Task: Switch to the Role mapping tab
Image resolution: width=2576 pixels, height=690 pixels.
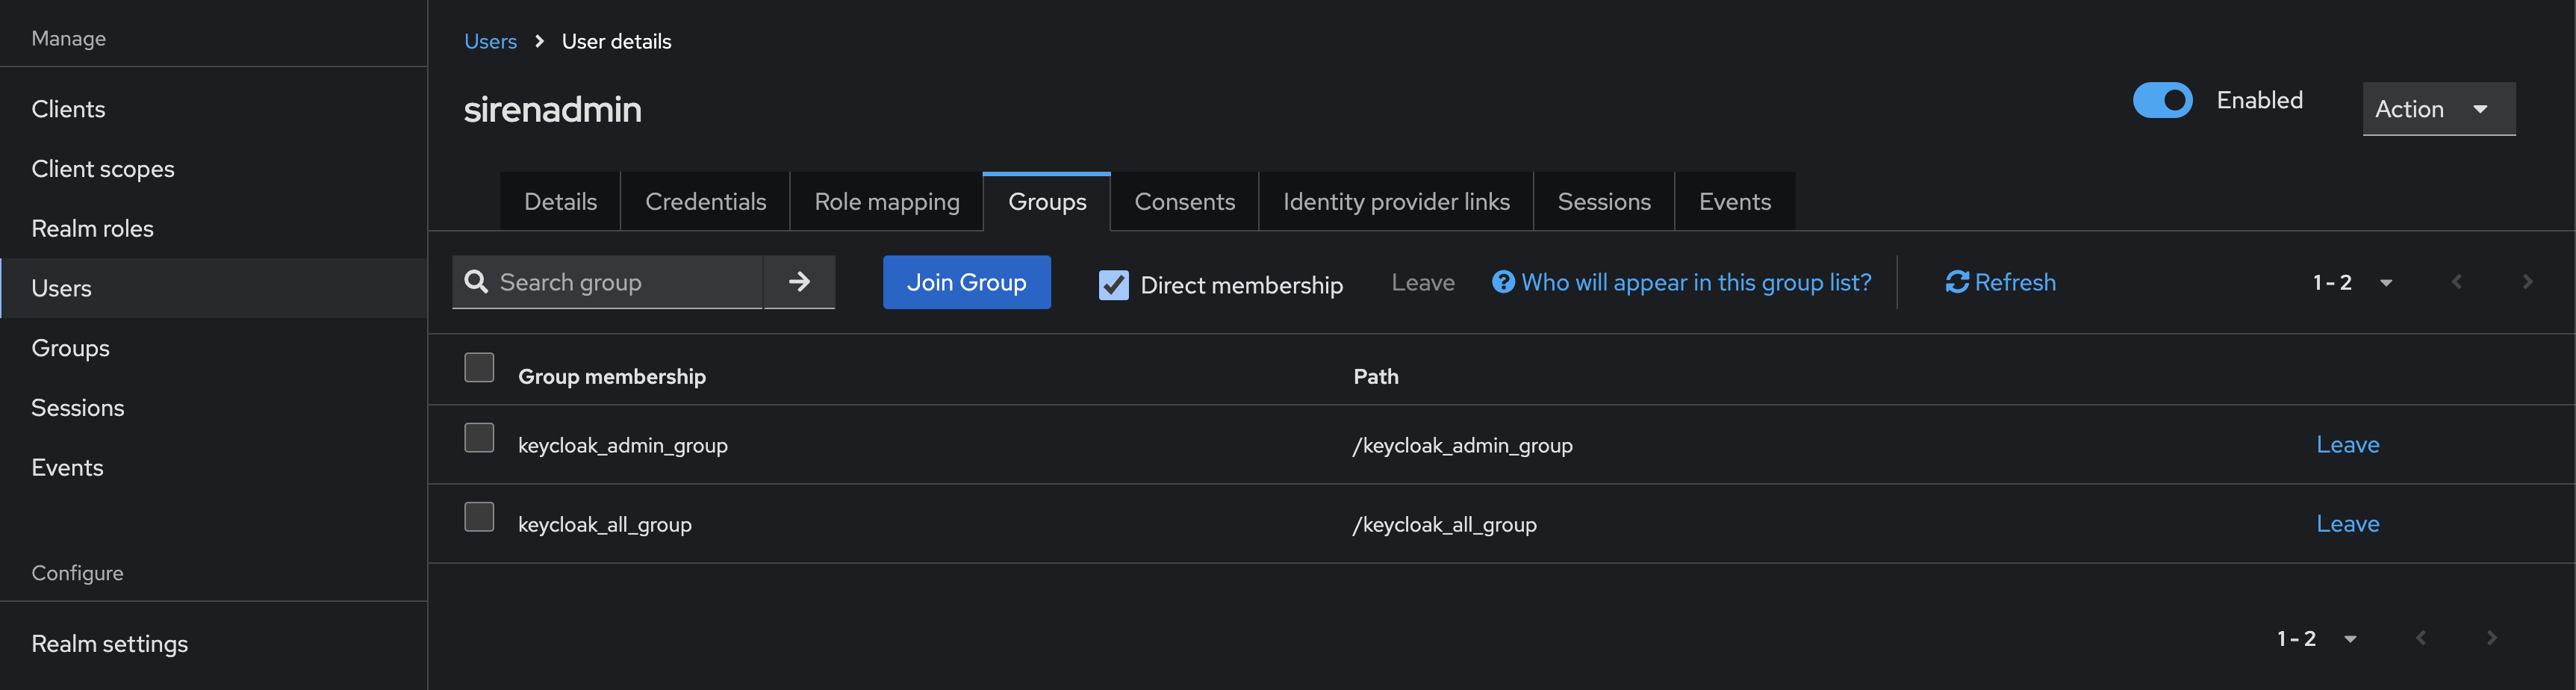Action: pos(886,201)
